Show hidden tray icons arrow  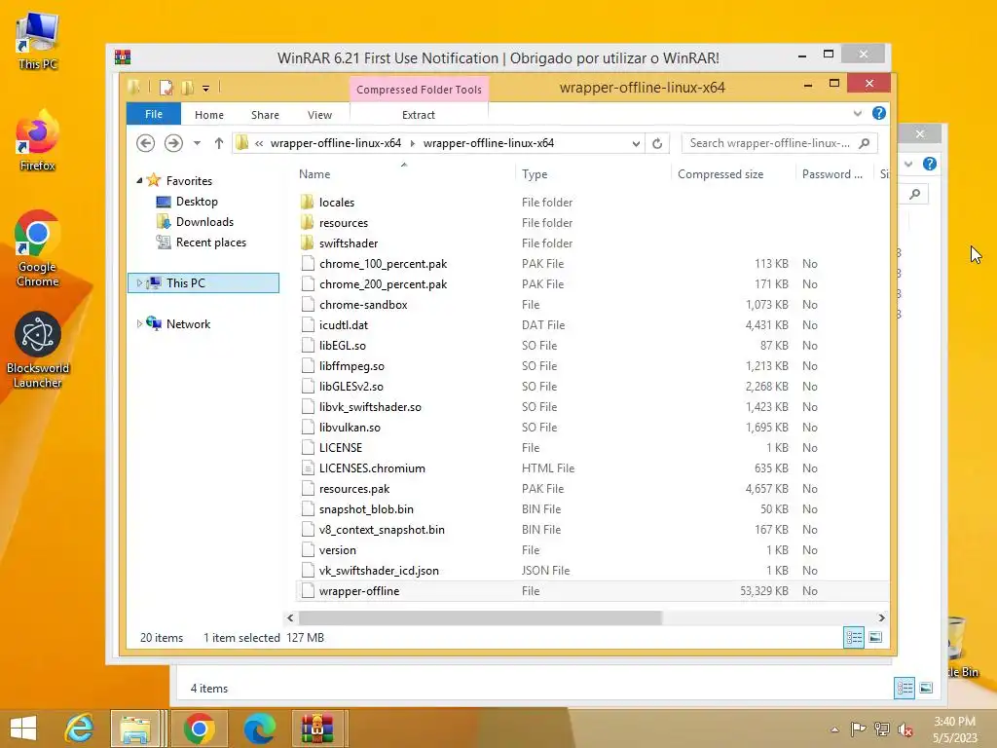click(834, 729)
